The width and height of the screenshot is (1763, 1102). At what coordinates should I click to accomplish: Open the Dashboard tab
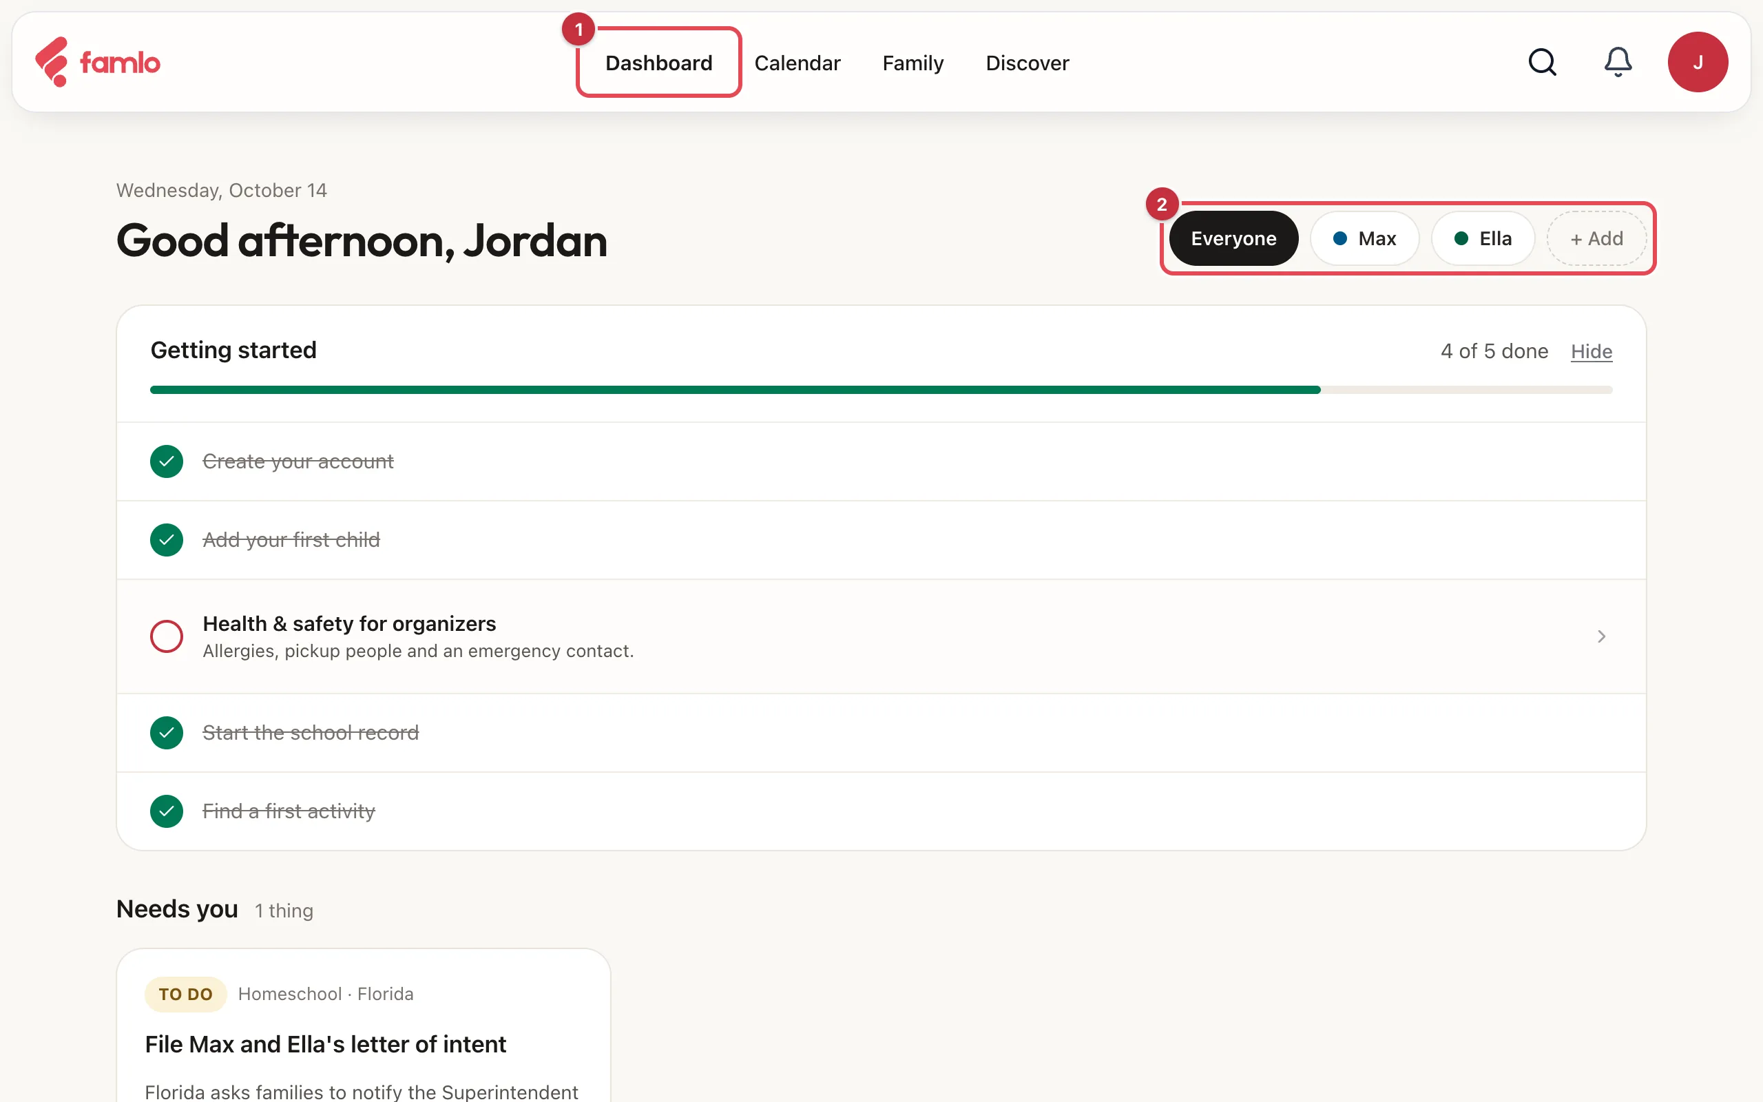click(x=658, y=63)
